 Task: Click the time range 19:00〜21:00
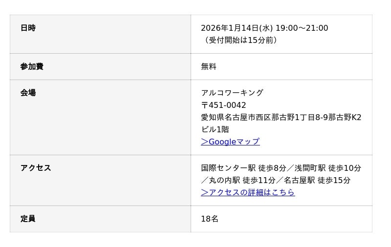click(x=302, y=28)
